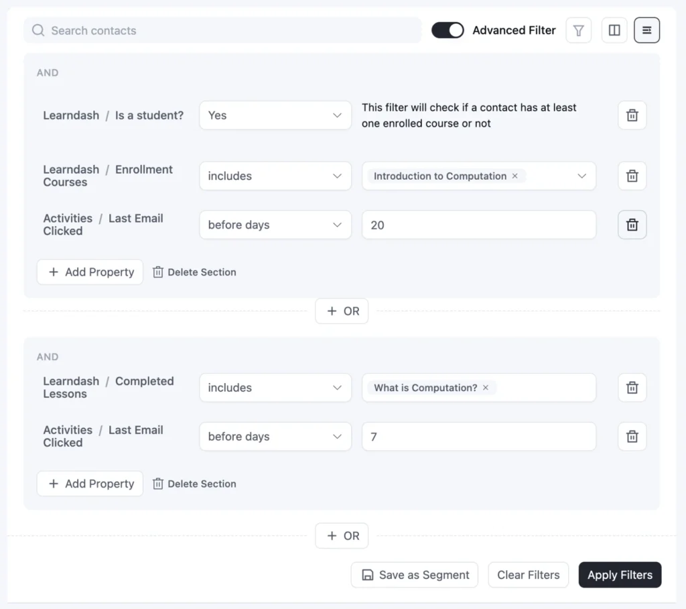The width and height of the screenshot is (686, 609).
Task: Click the magnifier icon in search bar
Action: pos(38,30)
